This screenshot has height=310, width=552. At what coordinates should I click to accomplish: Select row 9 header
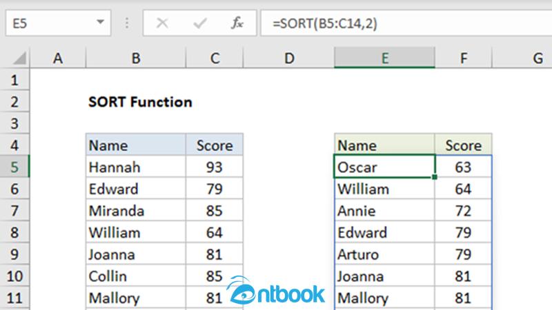tap(14, 254)
